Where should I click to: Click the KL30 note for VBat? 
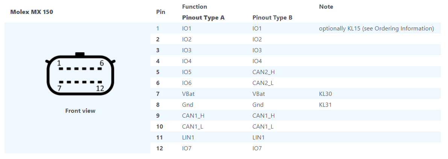coord(325,94)
